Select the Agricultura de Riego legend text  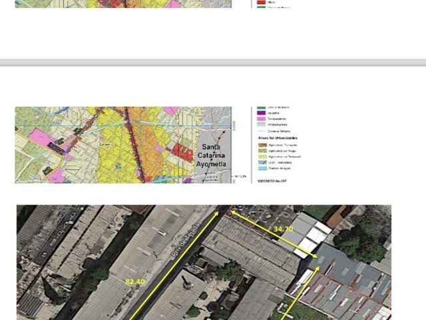(282, 151)
